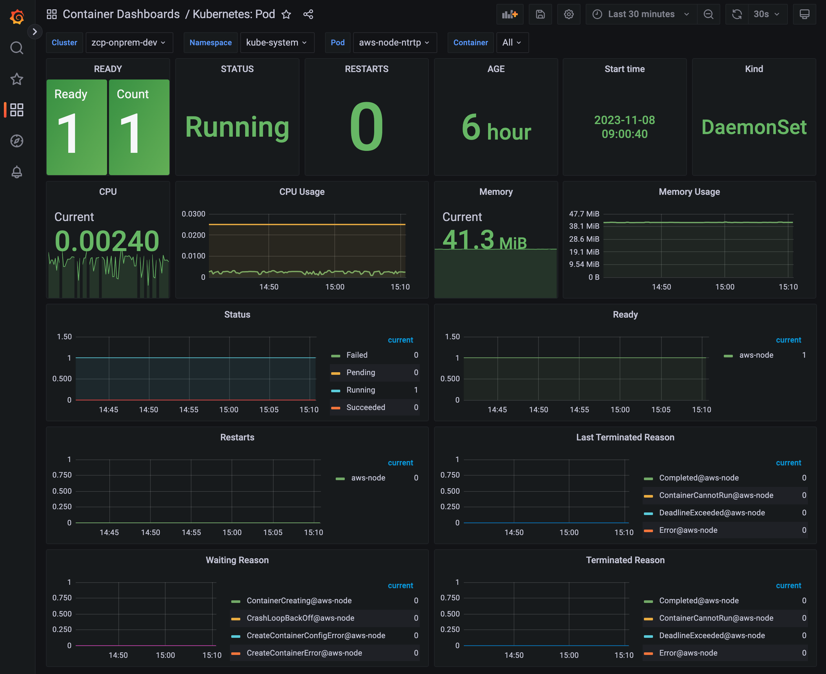Open Starred dashboards from sidebar

(x=17, y=79)
